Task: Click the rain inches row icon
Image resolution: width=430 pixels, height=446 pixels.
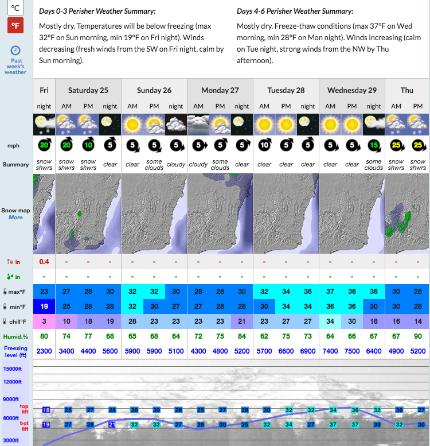Action: (x=10, y=277)
